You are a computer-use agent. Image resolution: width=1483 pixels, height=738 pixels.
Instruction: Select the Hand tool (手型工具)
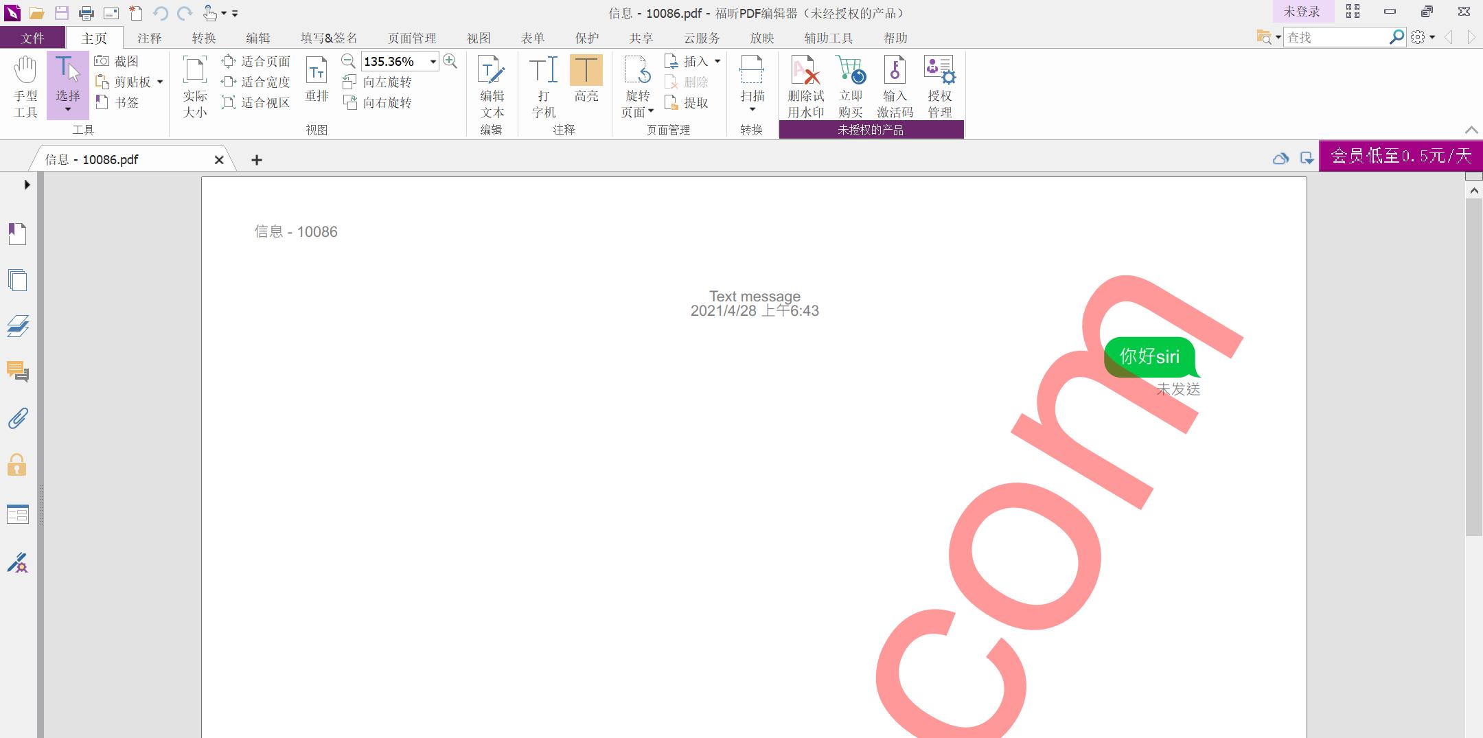point(25,87)
